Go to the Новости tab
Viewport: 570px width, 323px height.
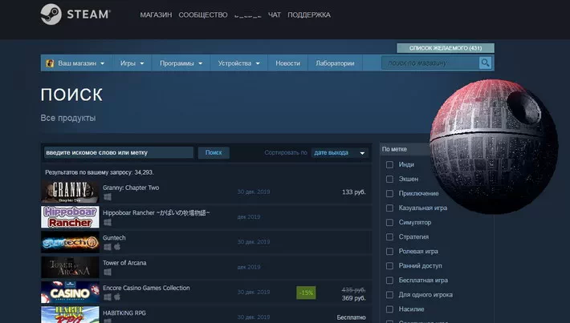pyautogui.click(x=288, y=63)
